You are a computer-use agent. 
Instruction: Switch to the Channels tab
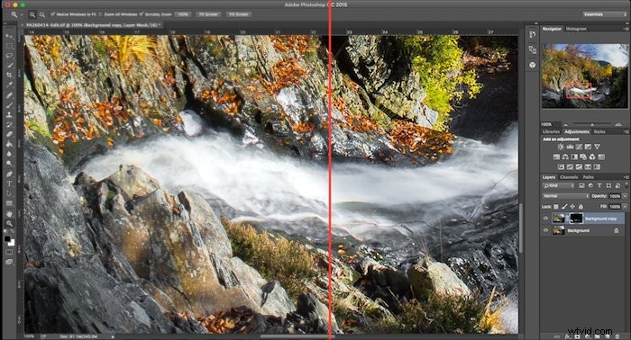click(x=569, y=177)
